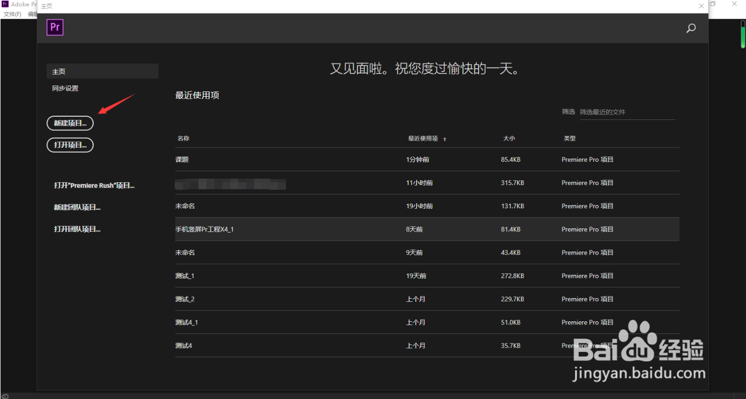746x399 pixels.
Task: Open the search icon at top right
Action: [690, 28]
